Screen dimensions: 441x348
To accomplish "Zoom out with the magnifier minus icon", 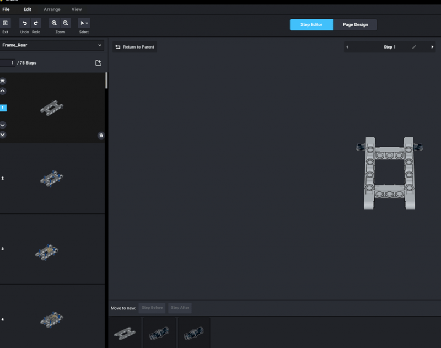I will click(x=66, y=23).
